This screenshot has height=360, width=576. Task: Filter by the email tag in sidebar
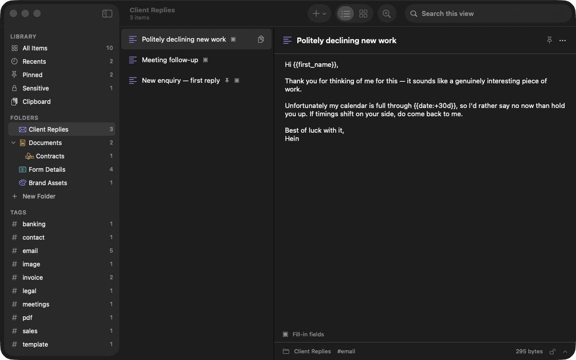coord(62,251)
